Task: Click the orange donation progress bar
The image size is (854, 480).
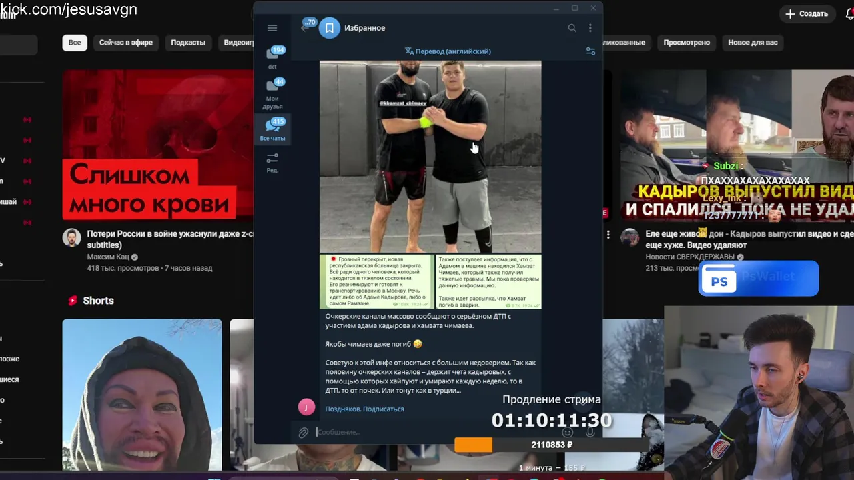Action: [474, 445]
